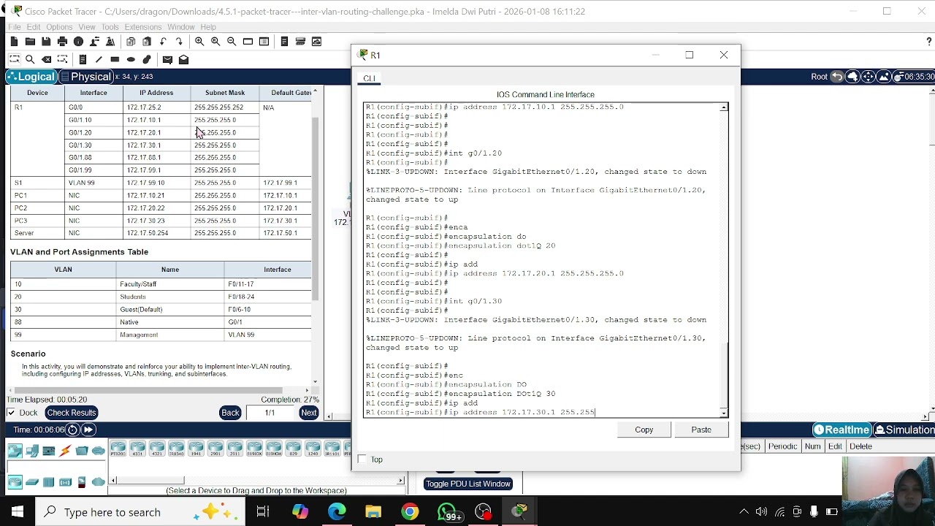Open the Options menu
Screen dimensions: 935x526
pyautogui.click(x=59, y=27)
